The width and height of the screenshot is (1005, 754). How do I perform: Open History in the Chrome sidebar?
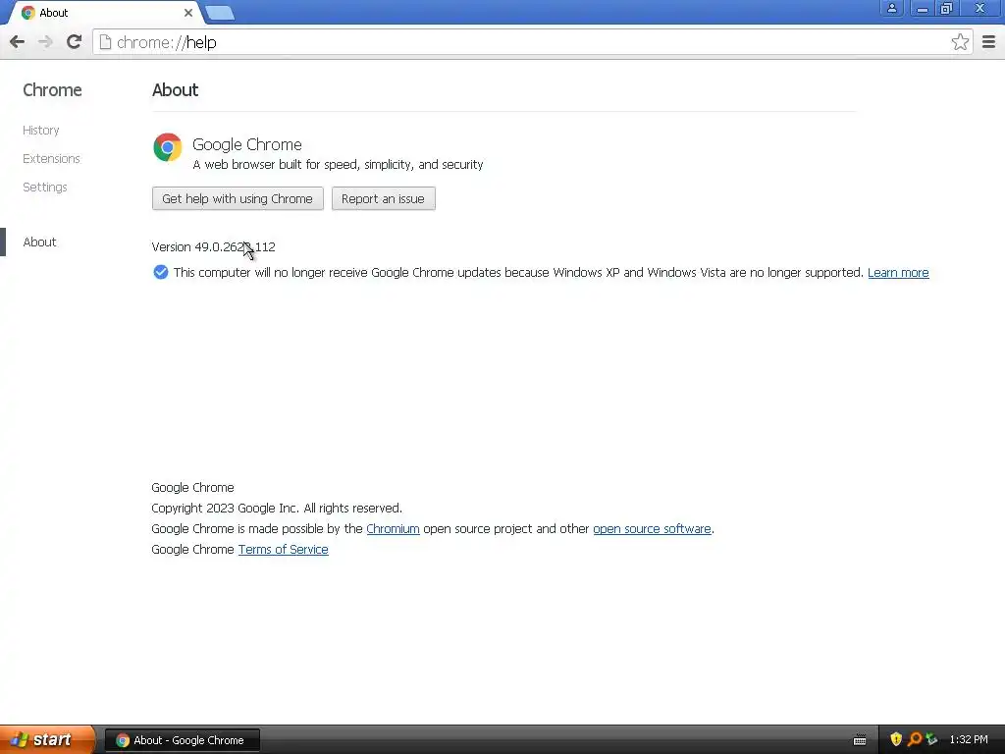click(41, 131)
